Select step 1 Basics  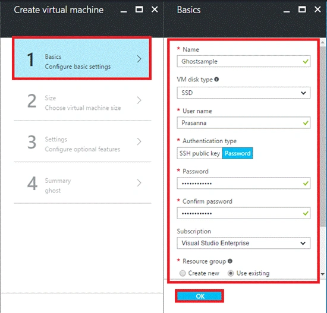[x=82, y=59]
